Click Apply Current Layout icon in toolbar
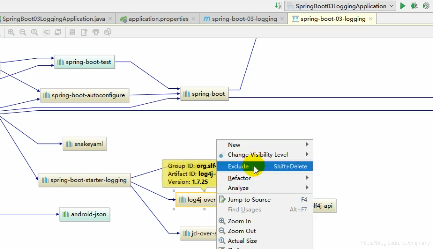This screenshot has height=249, width=433. pos(58,32)
